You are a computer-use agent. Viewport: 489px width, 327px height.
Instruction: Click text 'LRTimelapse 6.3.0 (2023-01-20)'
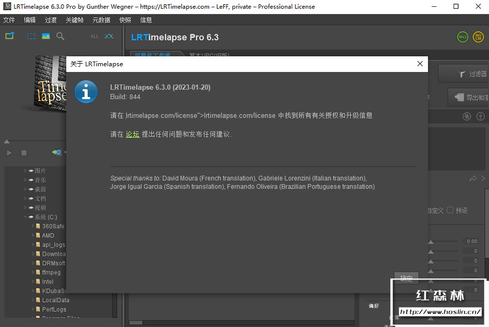pos(160,87)
